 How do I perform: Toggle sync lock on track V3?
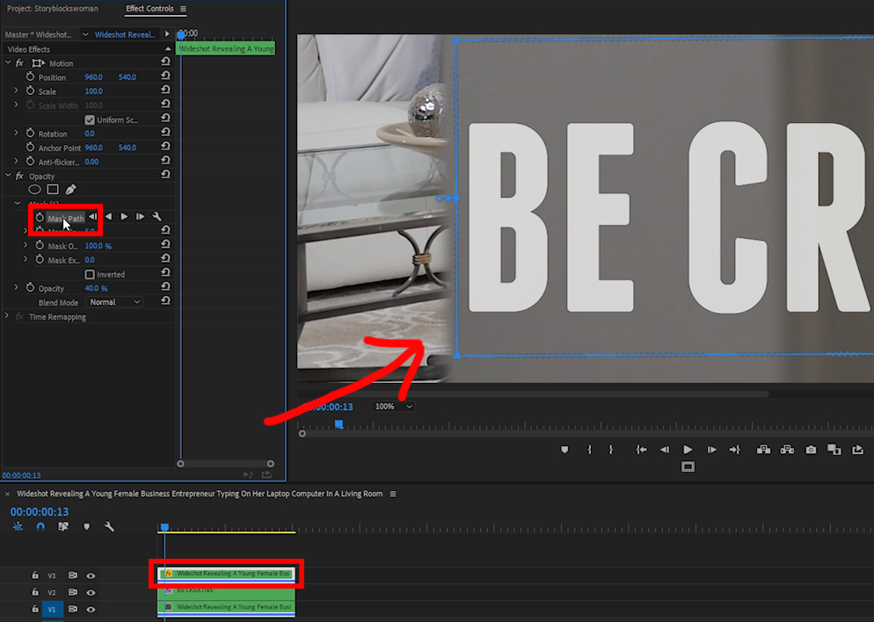(72, 575)
